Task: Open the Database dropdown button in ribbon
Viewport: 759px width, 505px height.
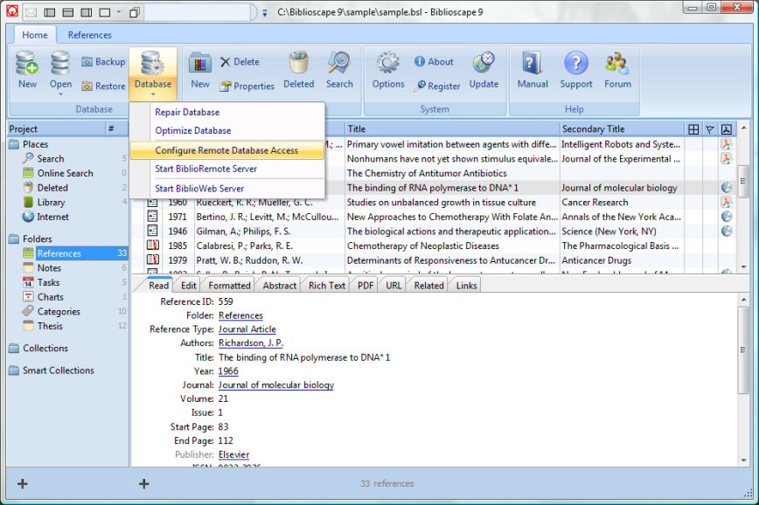Action: click(153, 73)
